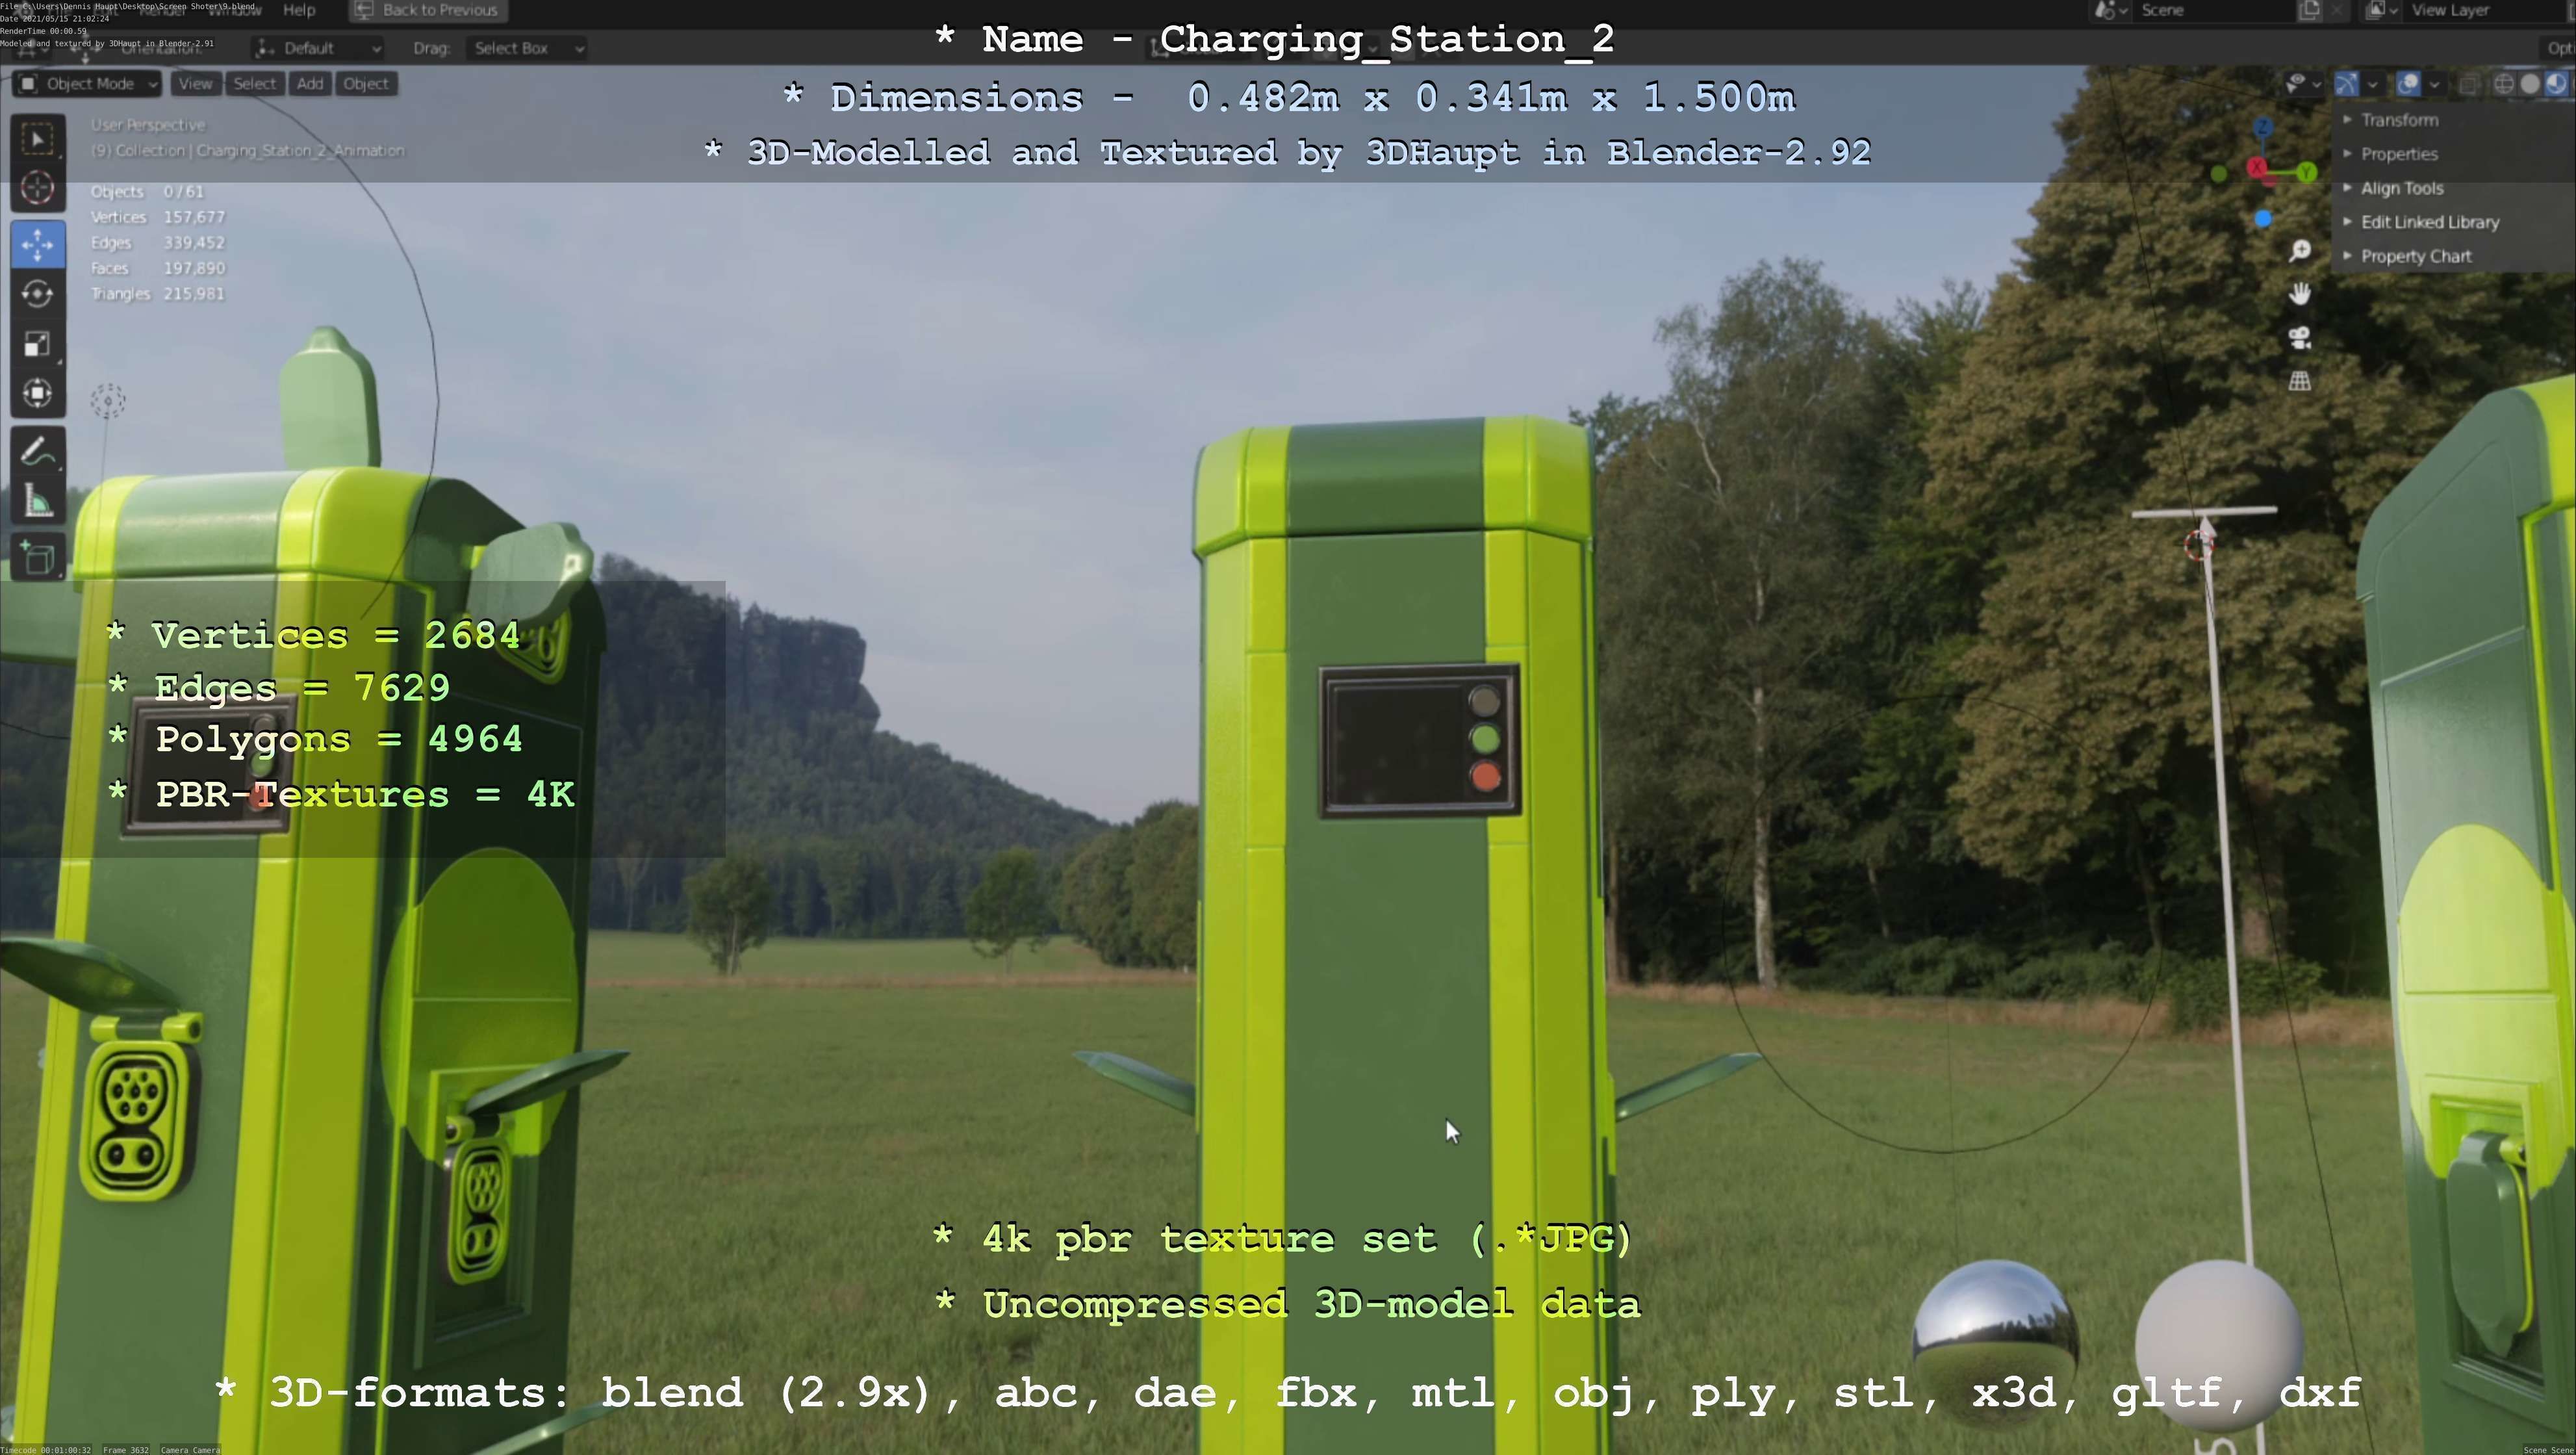Open the View menu
Screen dimensions: 2576x1455
(x=196, y=84)
